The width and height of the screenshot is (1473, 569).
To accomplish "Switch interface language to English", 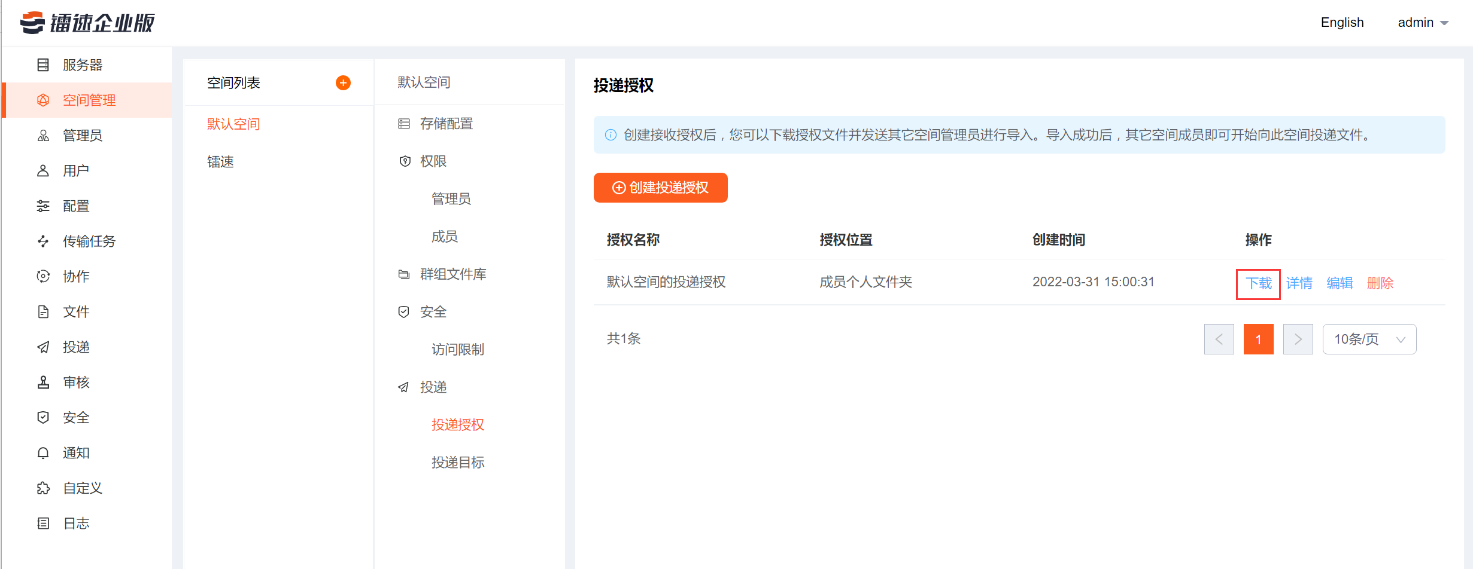I will [x=1341, y=22].
